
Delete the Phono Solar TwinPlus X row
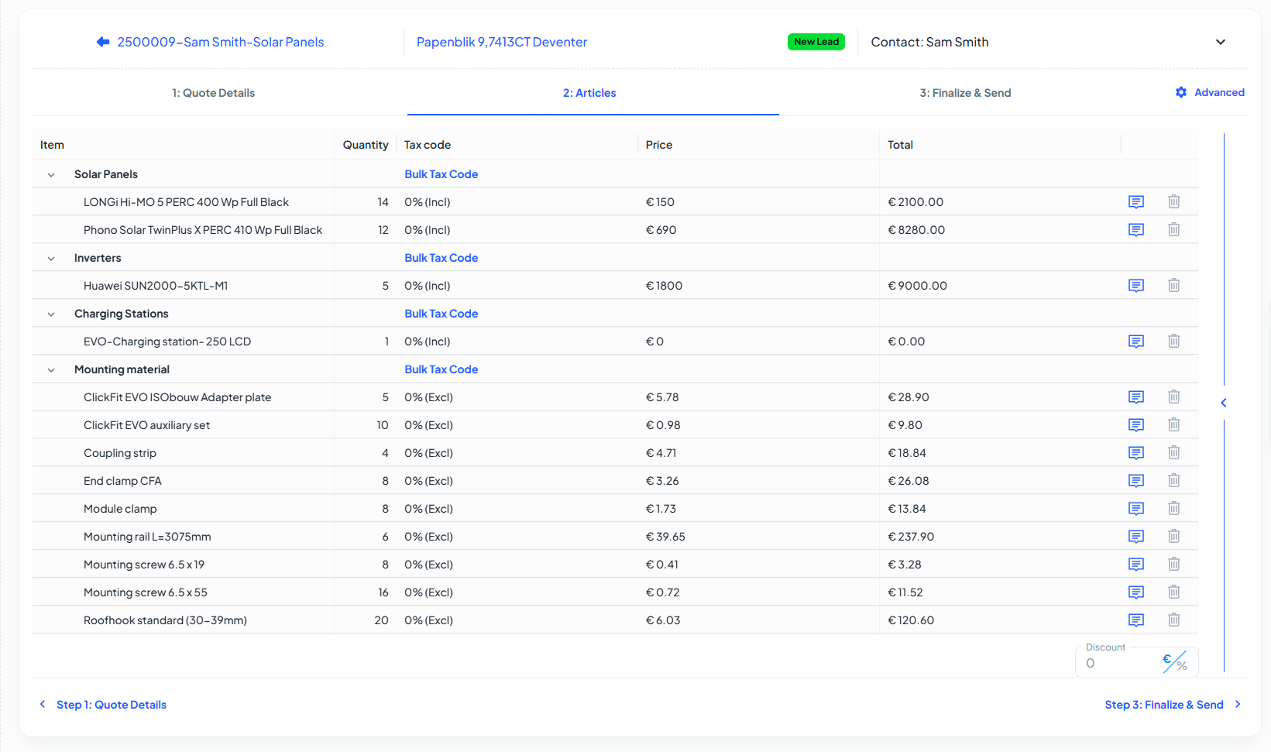pyautogui.click(x=1173, y=230)
